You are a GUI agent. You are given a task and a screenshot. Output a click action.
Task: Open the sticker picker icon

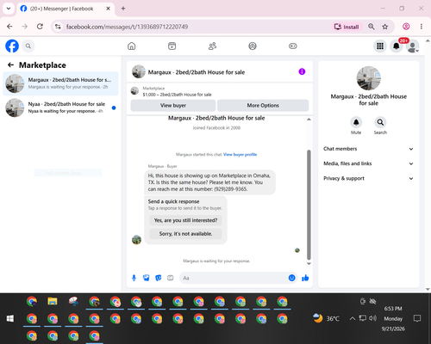click(159, 278)
